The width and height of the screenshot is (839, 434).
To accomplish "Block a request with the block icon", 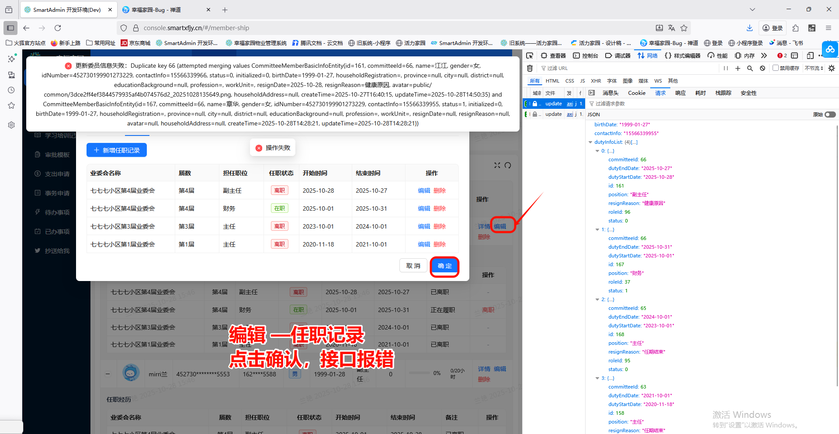I will [x=762, y=68].
